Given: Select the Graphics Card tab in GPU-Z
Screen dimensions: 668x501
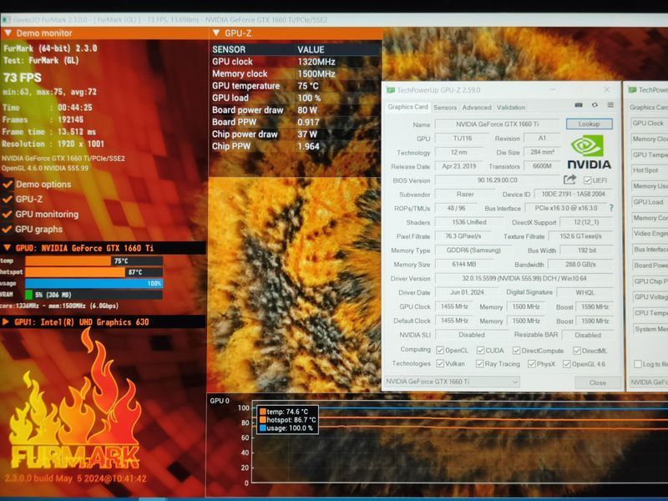Looking at the screenshot, I should tap(407, 107).
